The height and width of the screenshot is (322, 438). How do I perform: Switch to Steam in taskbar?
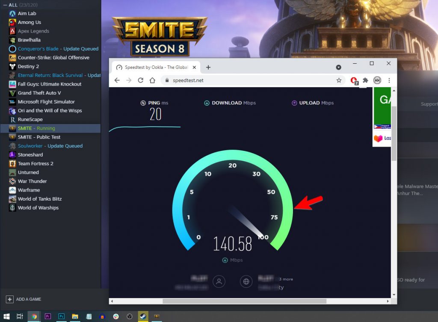[x=143, y=316]
